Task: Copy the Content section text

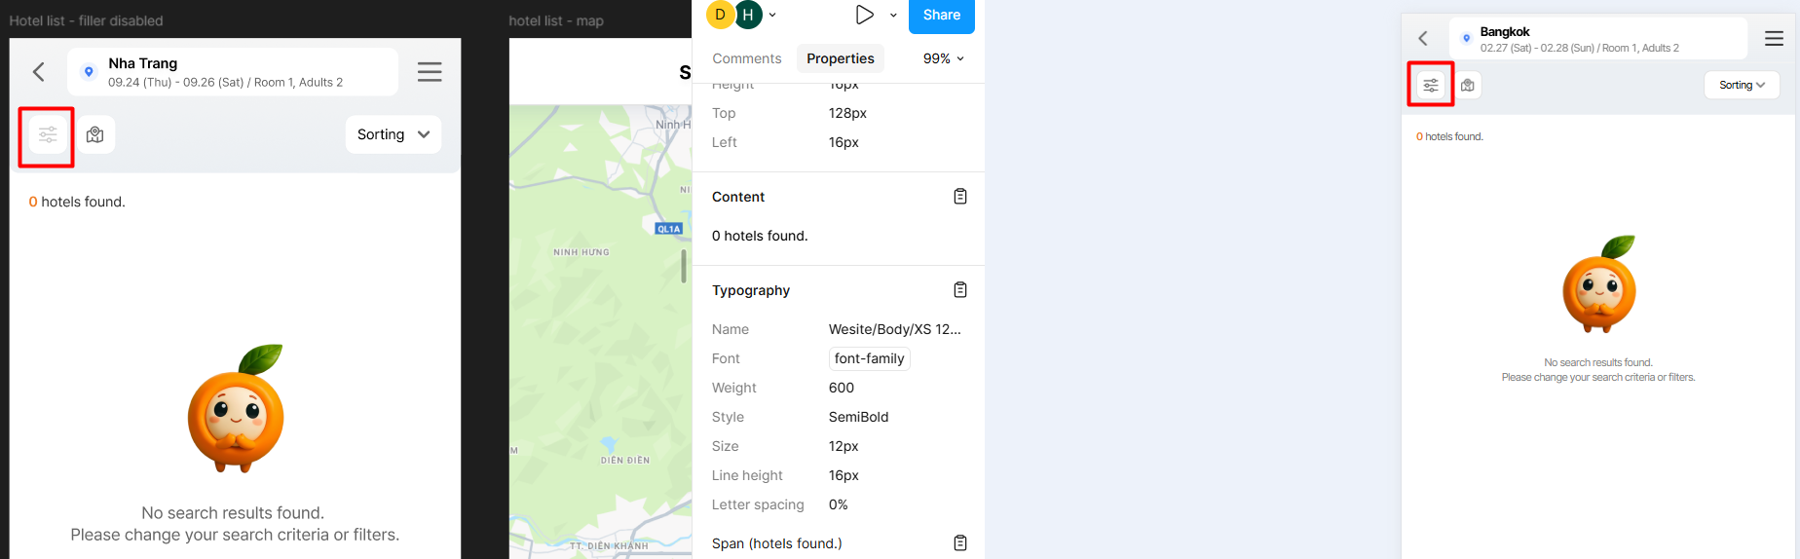Action: 960,197
